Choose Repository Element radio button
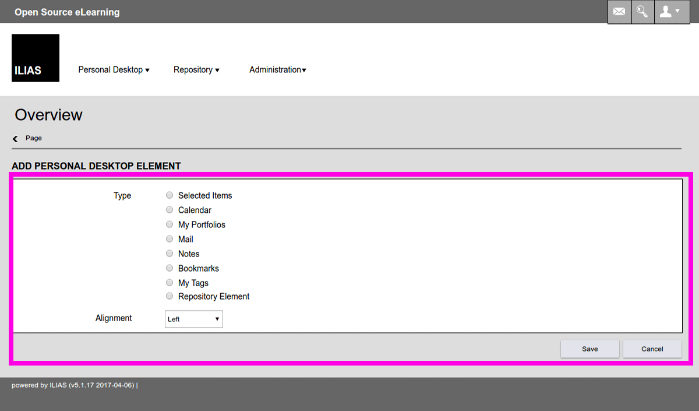699x411 pixels. [x=170, y=296]
